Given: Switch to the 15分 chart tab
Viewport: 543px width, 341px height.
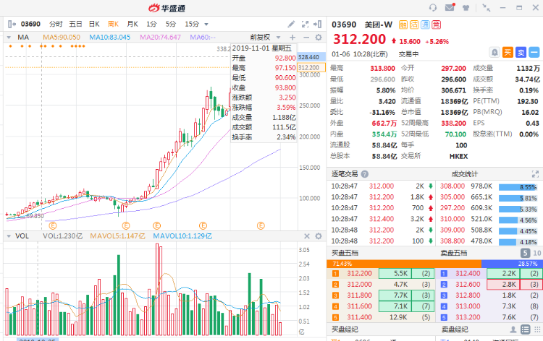Looking at the screenshot, I should pos(192,24).
